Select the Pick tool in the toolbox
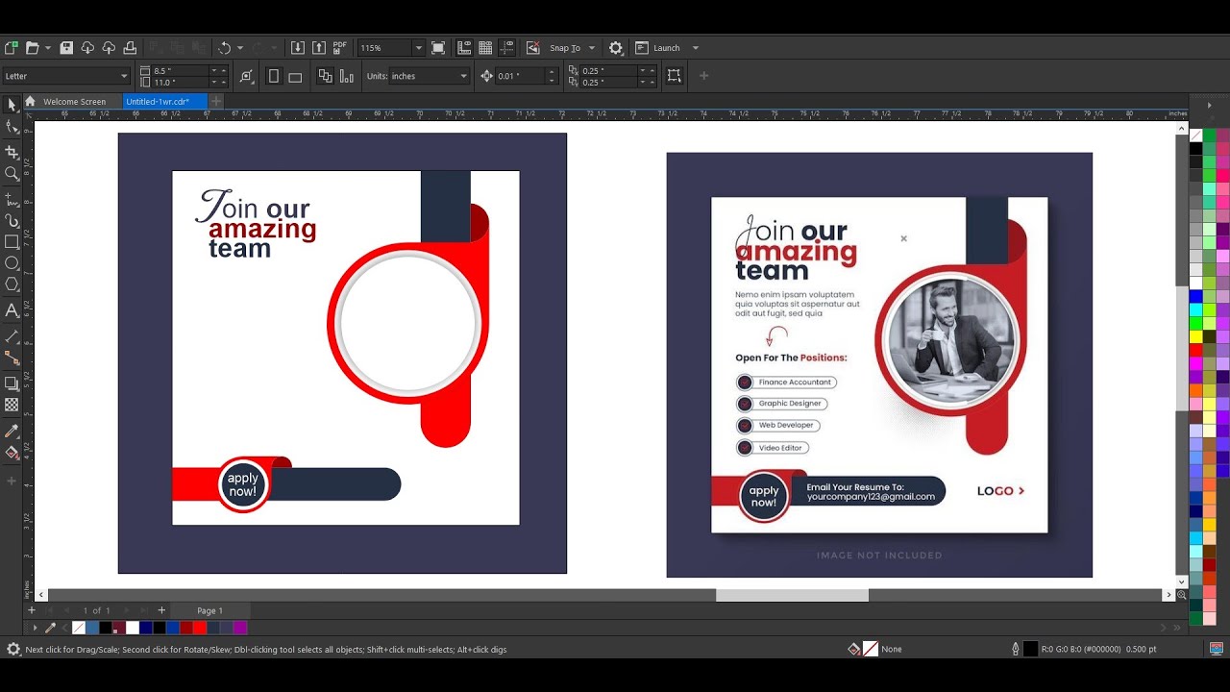This screenshot has width=1230, height=692. [x=12, y=105]
